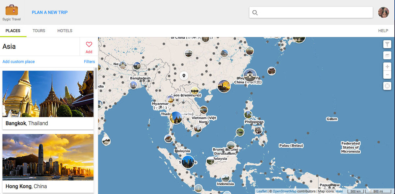Click the Add custom place link
The width and height of the screenshot is (395, 194).
[x=18, y=62]
